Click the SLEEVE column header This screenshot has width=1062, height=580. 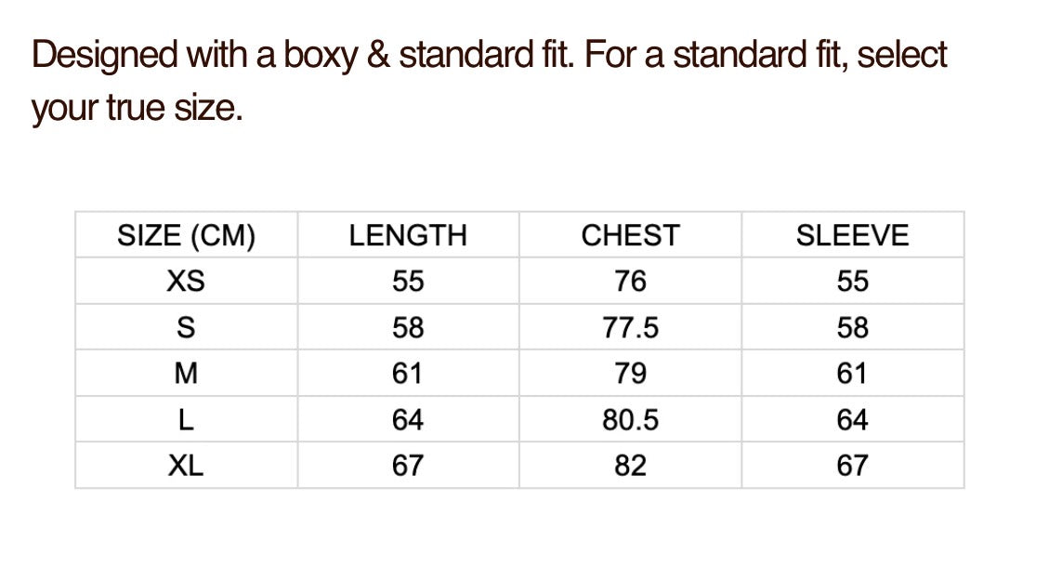pos(852,235)
